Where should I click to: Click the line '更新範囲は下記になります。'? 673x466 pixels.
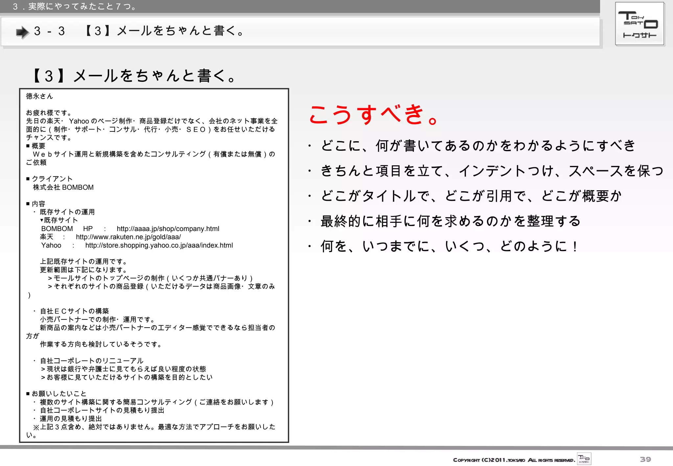click(84, 270)
